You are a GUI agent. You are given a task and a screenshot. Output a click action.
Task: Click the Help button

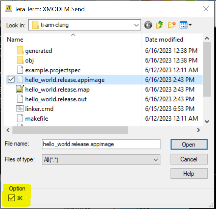[x=189, y=173]
